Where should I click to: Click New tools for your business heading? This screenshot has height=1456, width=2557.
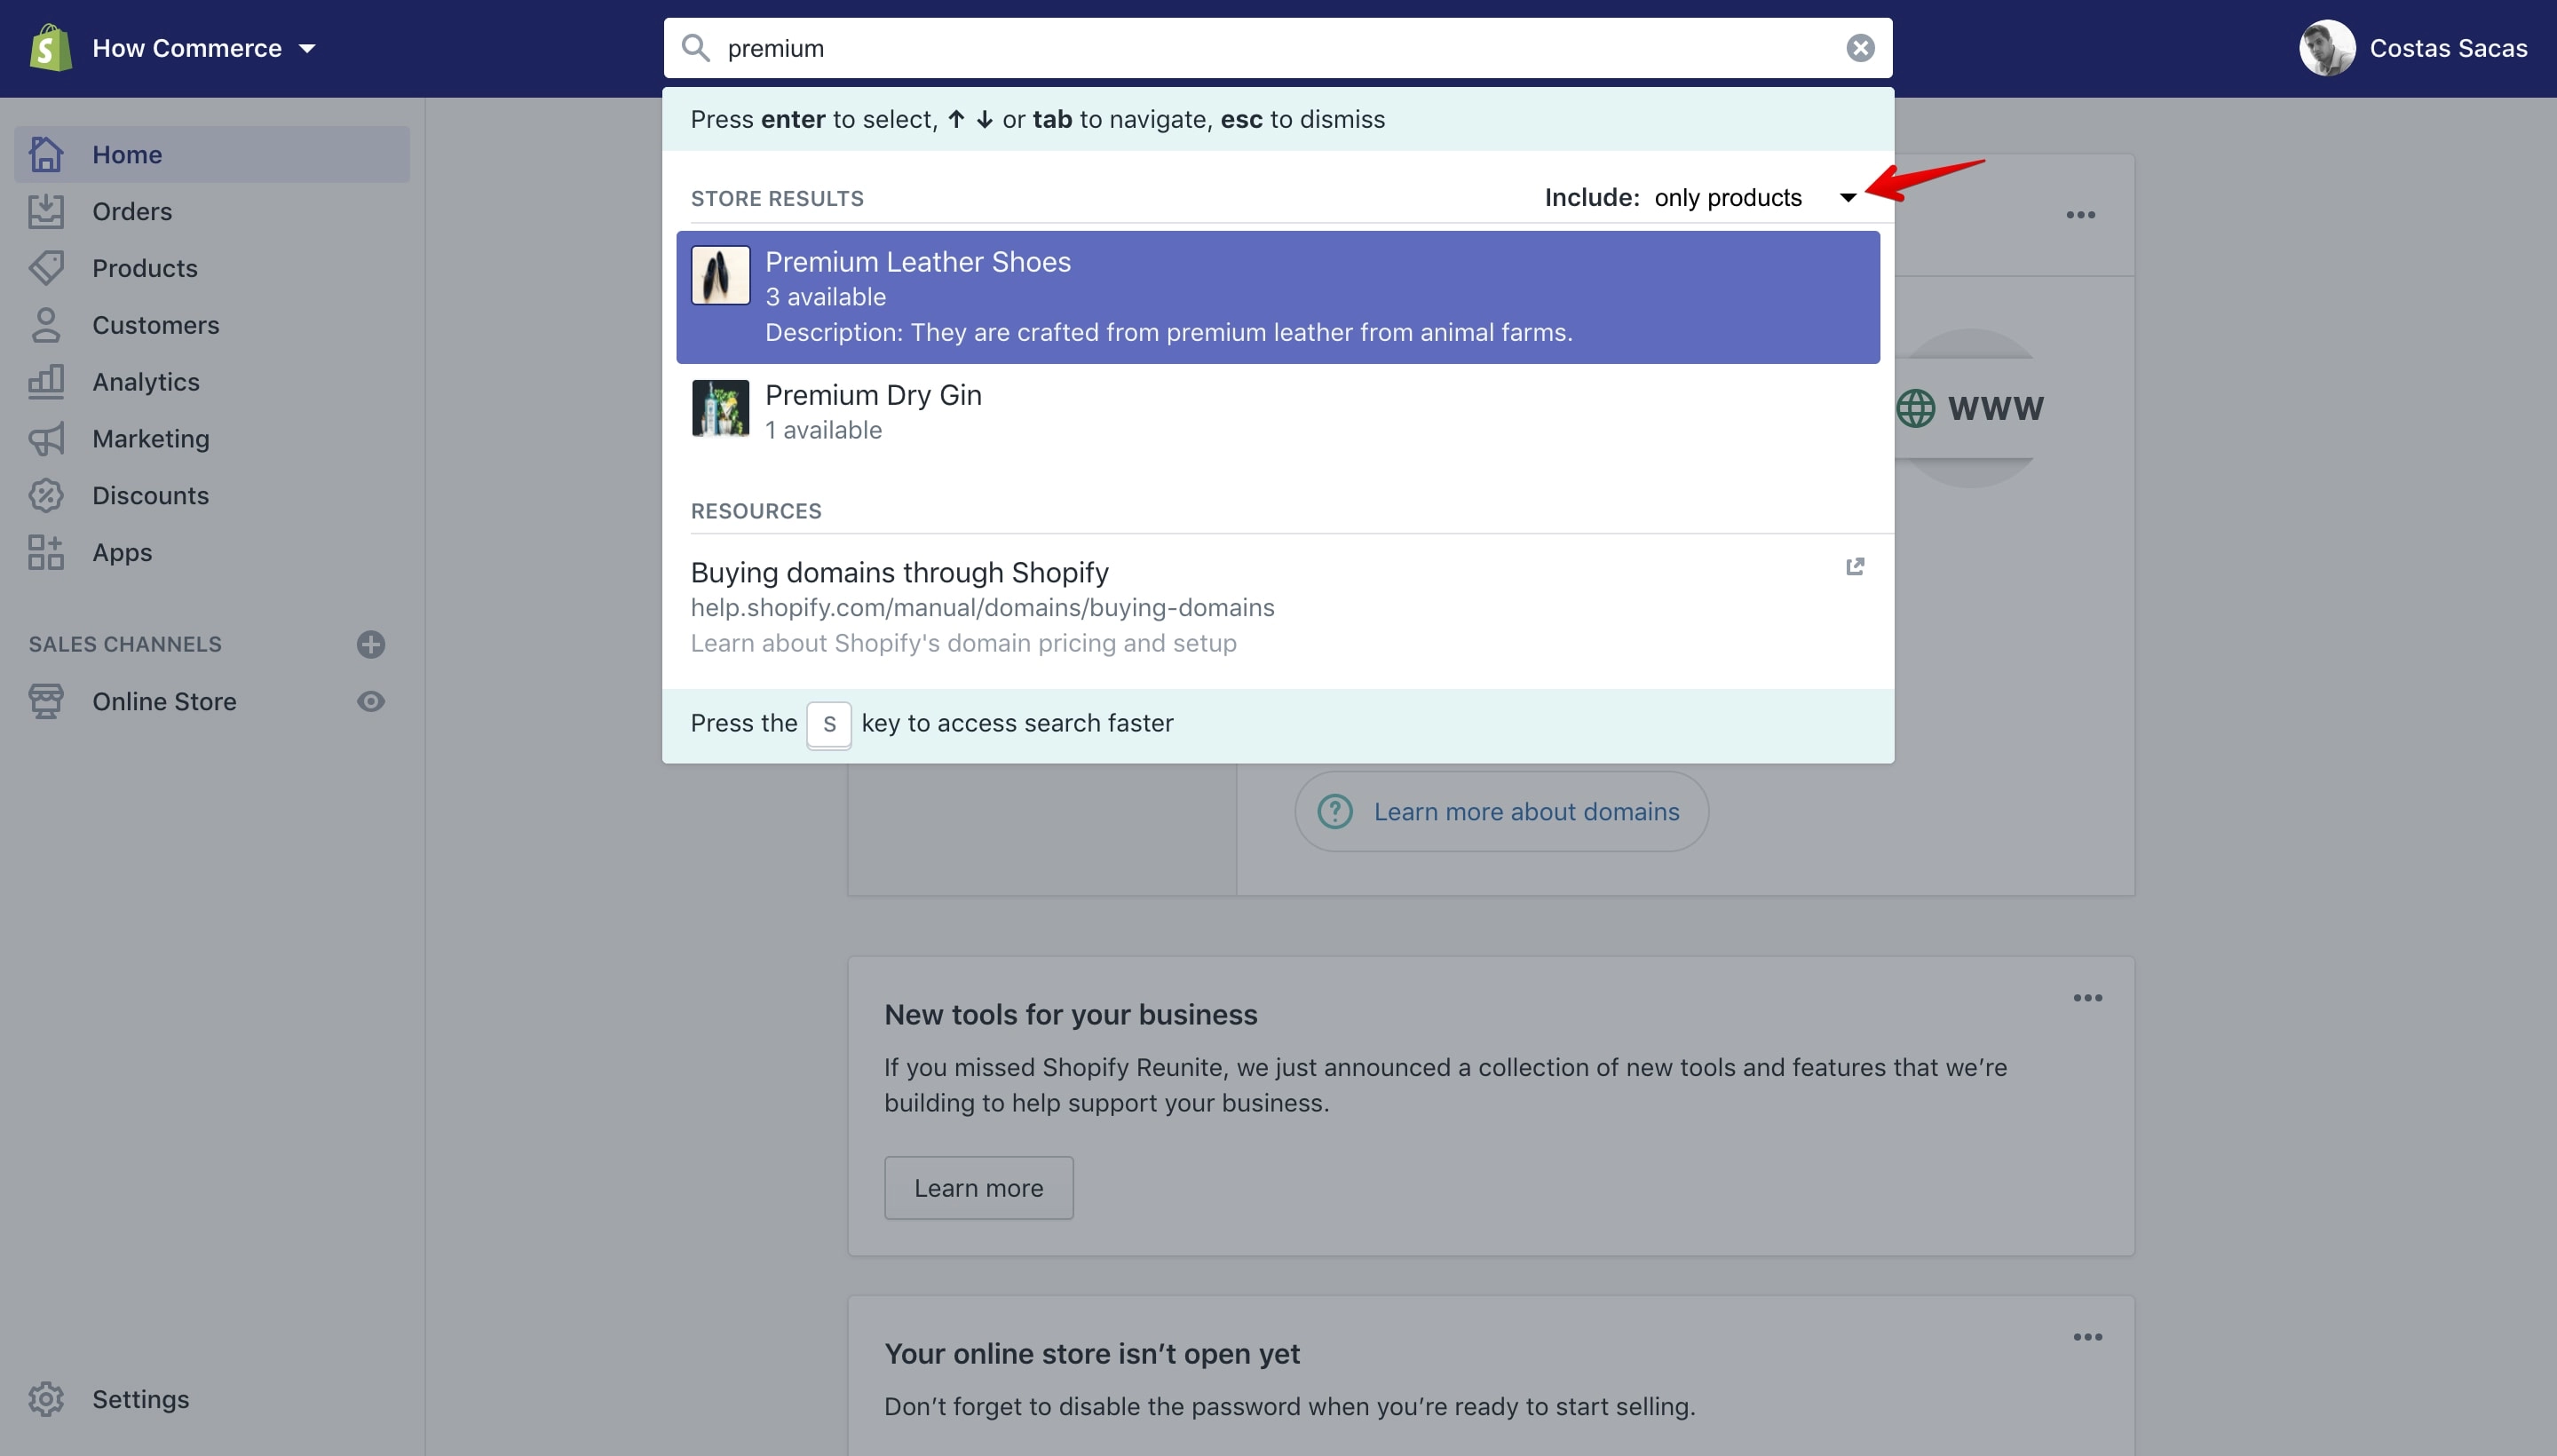1070,1014
